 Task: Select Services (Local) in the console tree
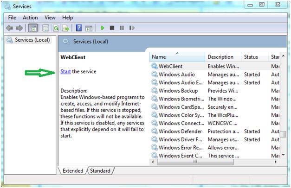click(x=32, y=40)
